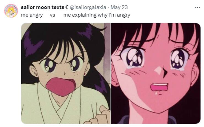Click the tearful right eye in right image
The image size is (204, 127).
pos(179,59)
